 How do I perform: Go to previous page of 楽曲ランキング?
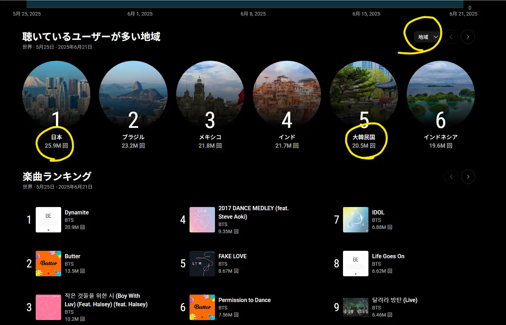coord(451,177)
